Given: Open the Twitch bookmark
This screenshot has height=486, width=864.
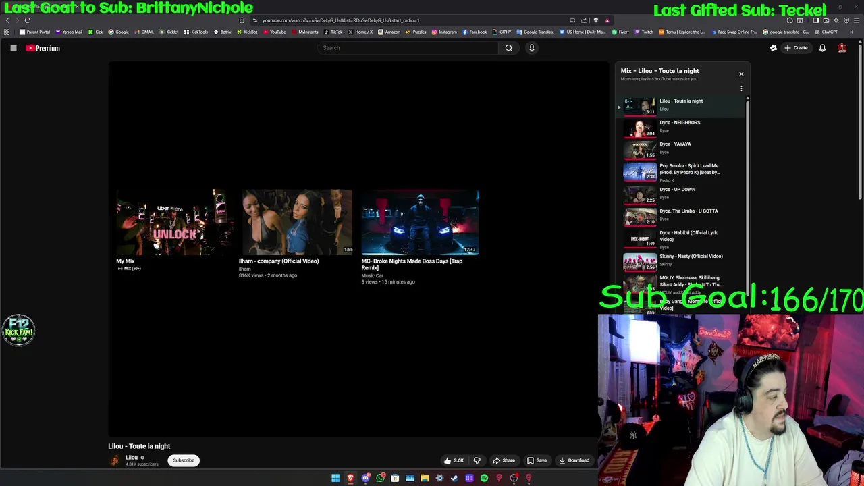Looking at the screenshot, I should tap(644, 32).
